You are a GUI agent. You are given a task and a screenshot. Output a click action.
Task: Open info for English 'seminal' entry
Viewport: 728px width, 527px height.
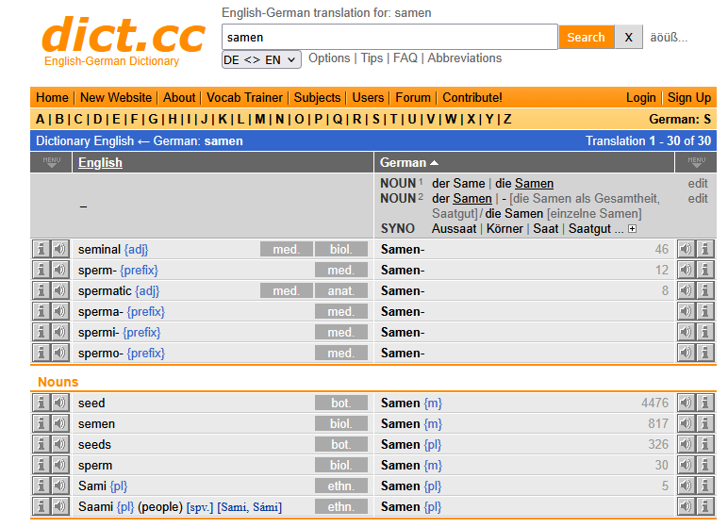pos(41,249)
